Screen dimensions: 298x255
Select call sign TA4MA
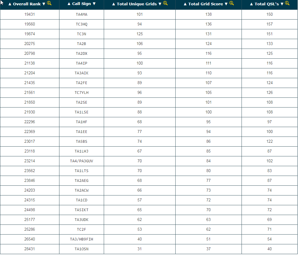click(82, 15)
